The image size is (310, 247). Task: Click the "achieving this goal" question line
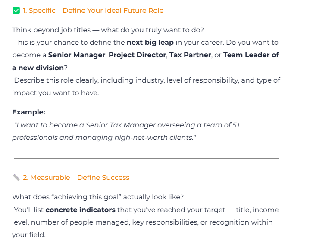click(x=98, y=197)
